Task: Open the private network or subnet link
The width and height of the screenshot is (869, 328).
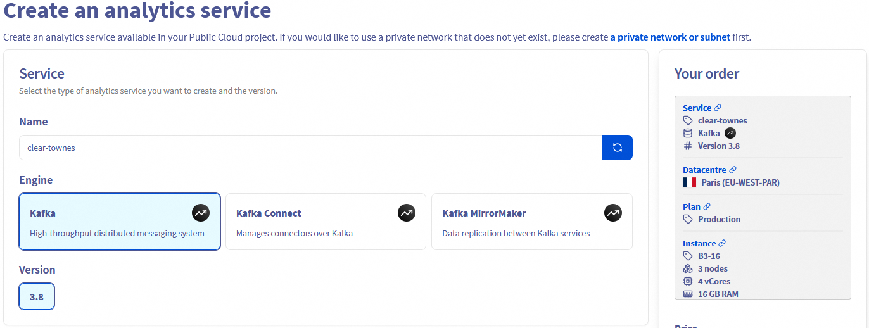Action: tap(670, 37)
